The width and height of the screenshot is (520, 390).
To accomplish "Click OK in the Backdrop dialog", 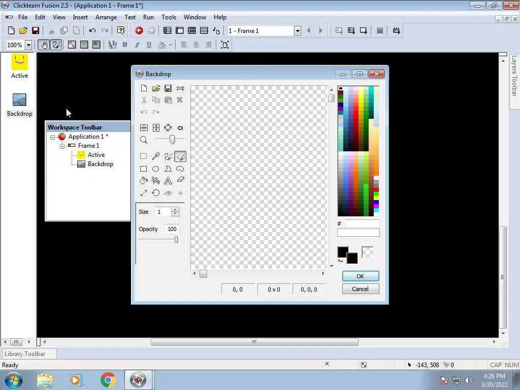I will pyautogui.click(x=361, y=276).
